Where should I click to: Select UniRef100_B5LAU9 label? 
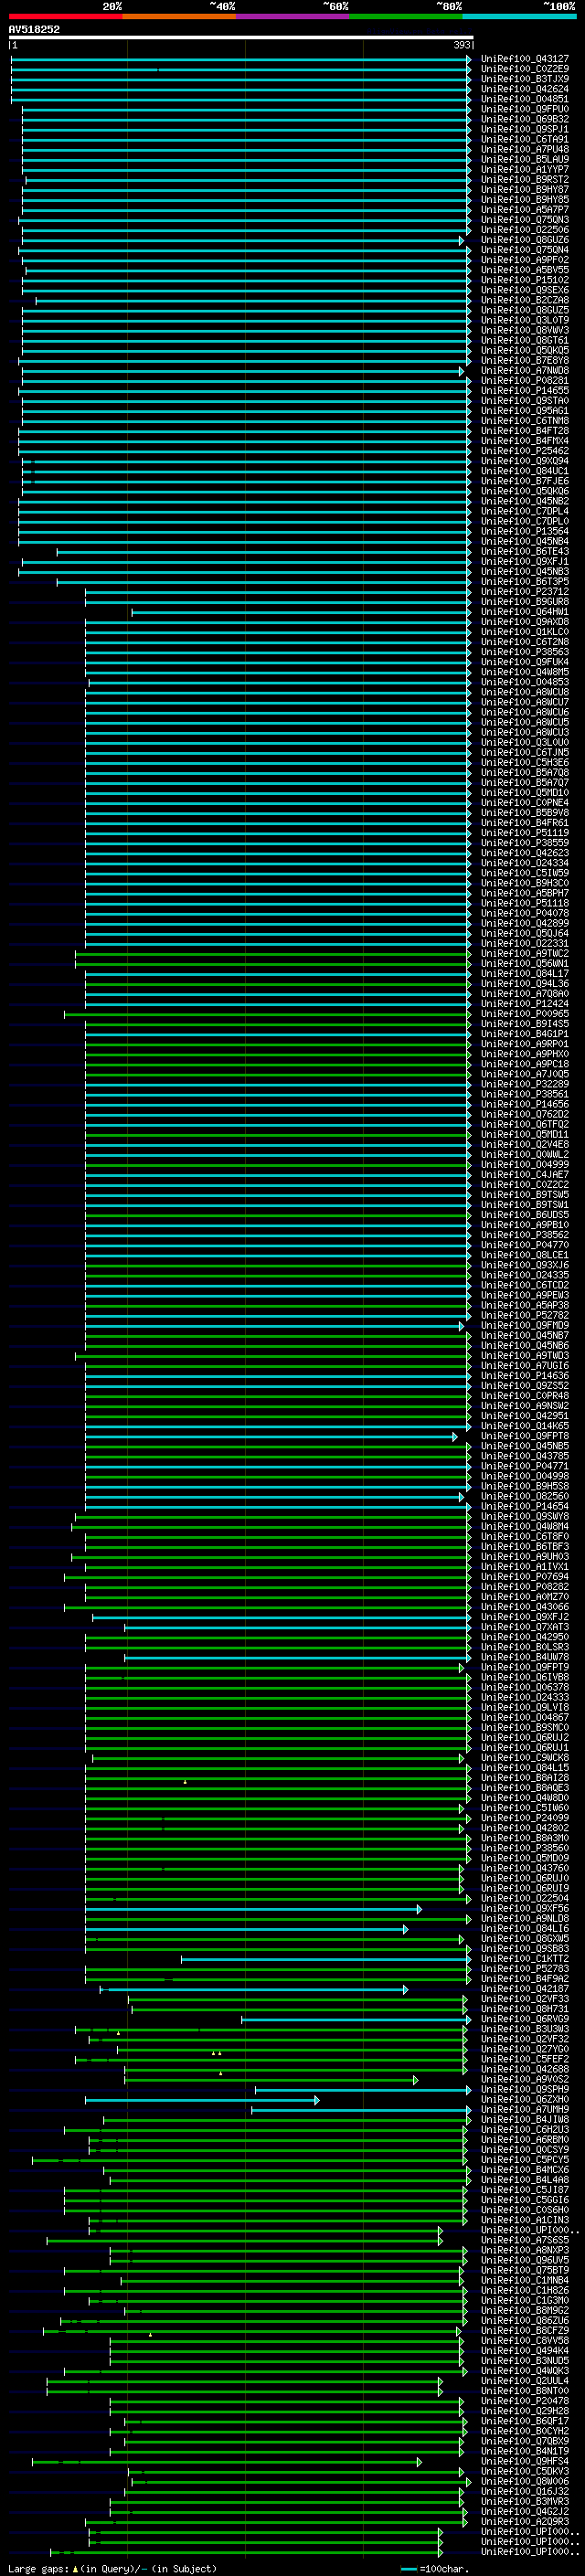pyautogui.click(x=525, y=159)
